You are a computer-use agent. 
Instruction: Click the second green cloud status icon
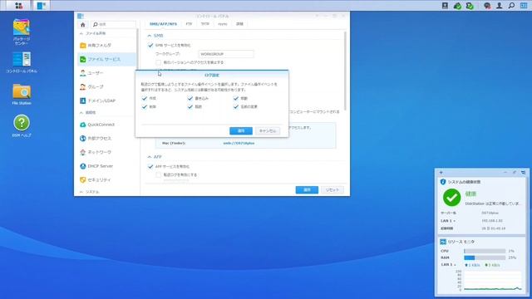(470, 6)
